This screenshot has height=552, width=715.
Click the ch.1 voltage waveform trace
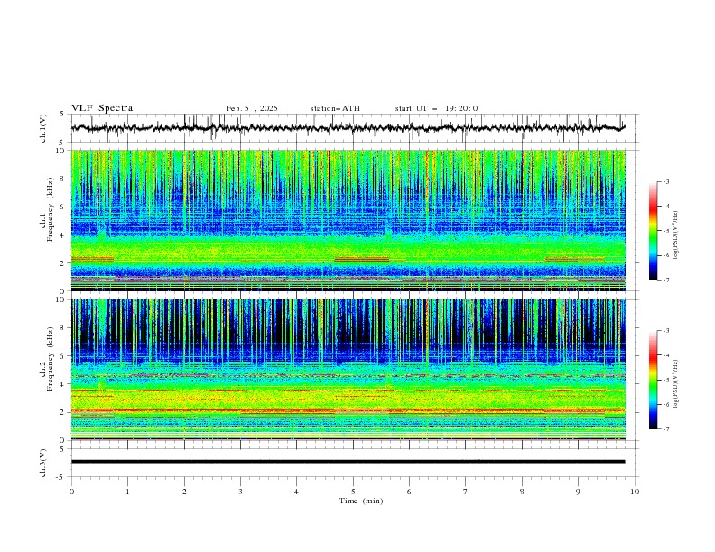(x=348, y=128)
